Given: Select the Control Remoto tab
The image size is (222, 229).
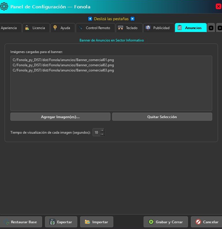Looking at the screenshot, I should (95, 28).
